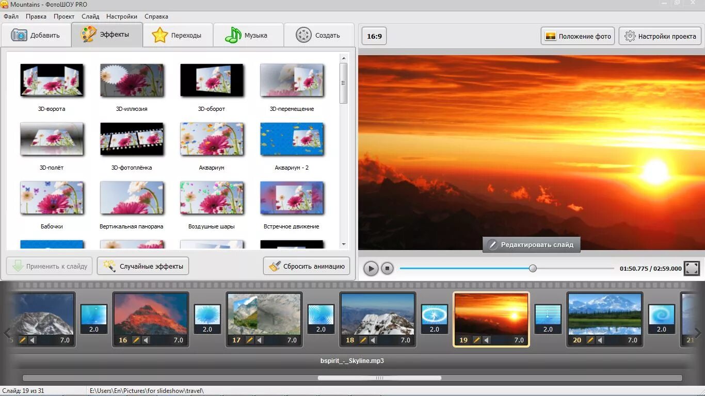705x396 pixels.
Task: Click the bspirit_-_Skyline.mp3 music track
Action: tap(352, 360)
